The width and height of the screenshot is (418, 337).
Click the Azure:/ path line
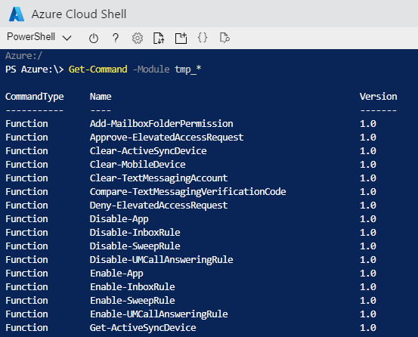click(x=23, y=56)
